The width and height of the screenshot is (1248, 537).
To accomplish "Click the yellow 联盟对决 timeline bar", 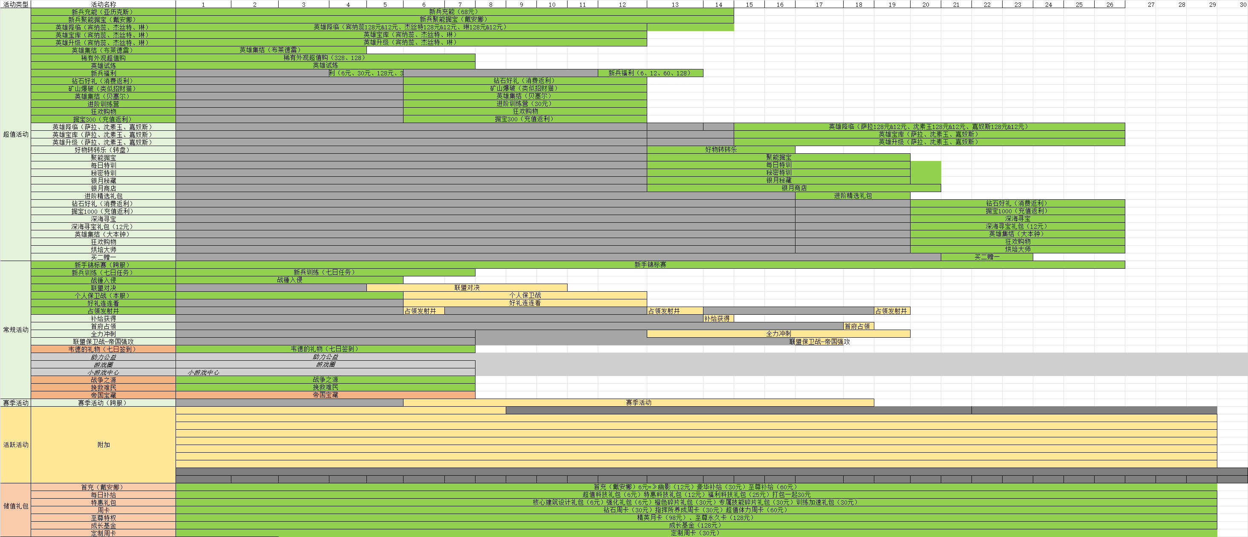I will tap(467, 287).
